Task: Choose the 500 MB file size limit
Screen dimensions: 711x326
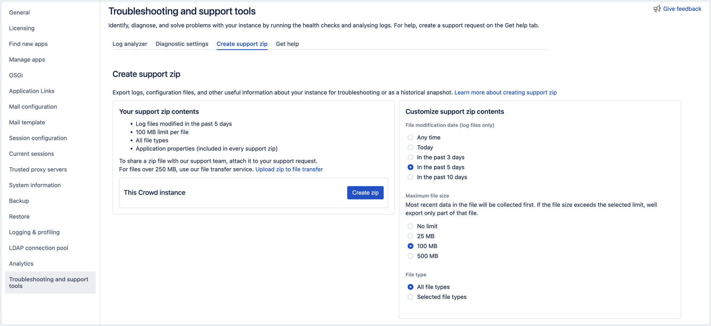Action: coord(410,256)
